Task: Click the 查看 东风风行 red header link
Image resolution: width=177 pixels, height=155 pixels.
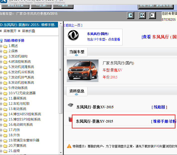Action: coord(159,37)
